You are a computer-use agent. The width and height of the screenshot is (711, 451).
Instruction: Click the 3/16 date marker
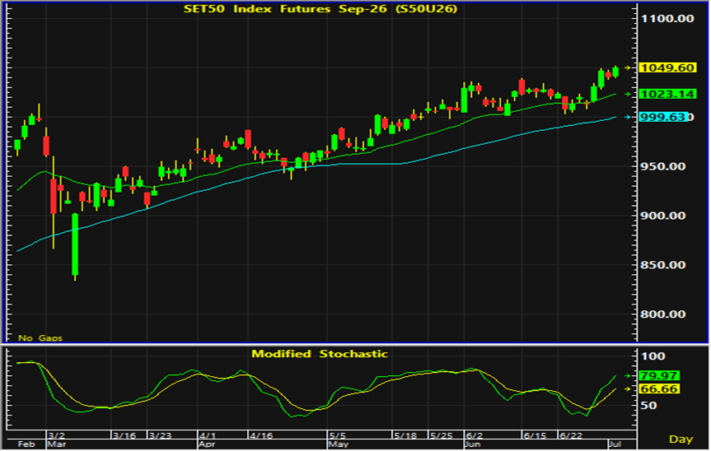click(124, 435)
